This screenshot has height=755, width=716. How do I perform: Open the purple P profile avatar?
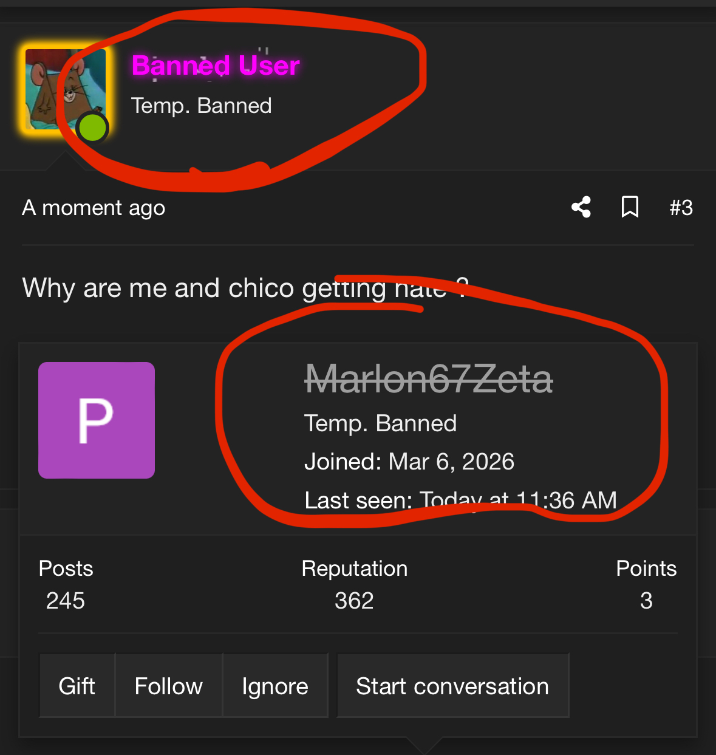pos(97,420)
